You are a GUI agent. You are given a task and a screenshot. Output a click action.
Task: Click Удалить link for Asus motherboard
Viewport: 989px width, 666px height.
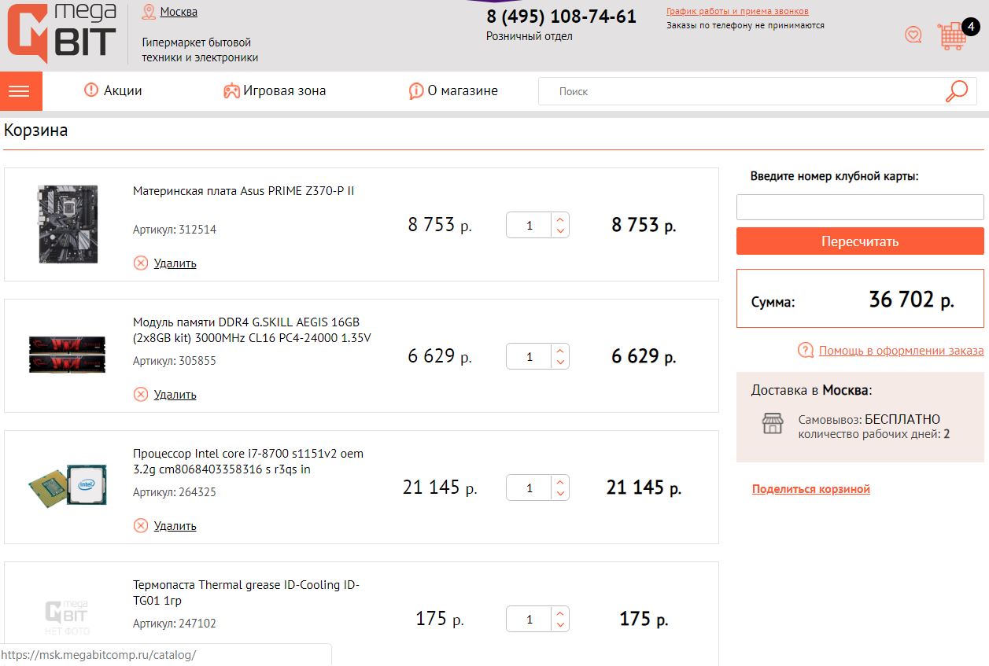pos(175,263)
